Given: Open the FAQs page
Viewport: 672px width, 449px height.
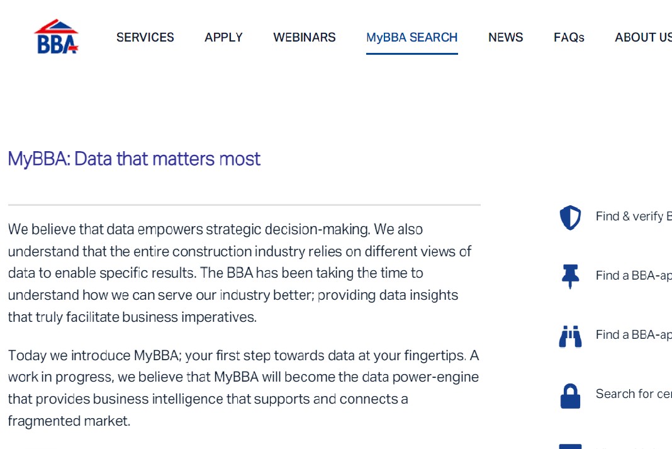Looking at the screenshot, I should [569, 37].
